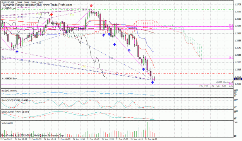
Task: Click the 1.2685 price axis label
Action: pos(237,19)
